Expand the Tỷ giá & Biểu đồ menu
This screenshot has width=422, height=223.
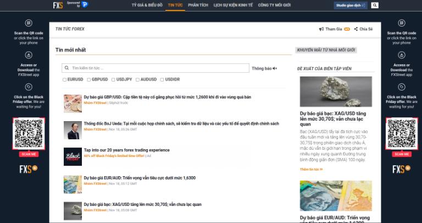point(147,5)
